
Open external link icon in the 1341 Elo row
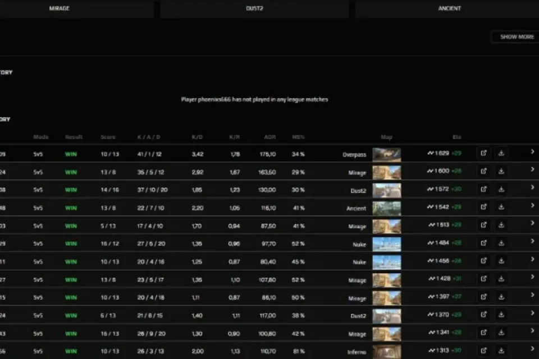coord(483,333)
